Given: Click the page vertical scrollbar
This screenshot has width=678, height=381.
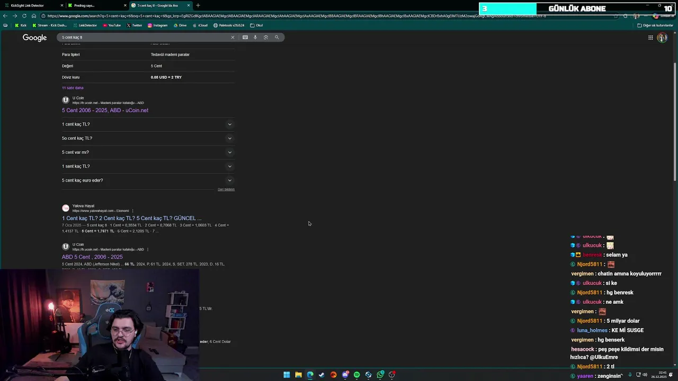Looking at the screenshot, I should (675, 122).
